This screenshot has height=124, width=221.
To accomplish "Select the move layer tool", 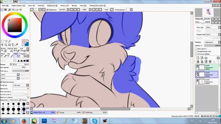I will (2, 45).
